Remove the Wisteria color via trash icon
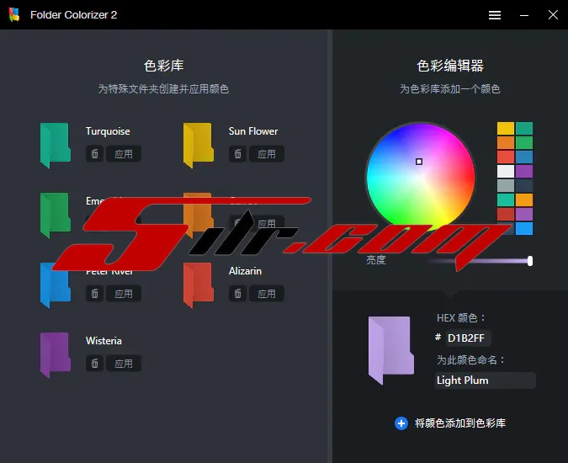The width and height of the screenshot is (568, 463). [x=95, y=364]
